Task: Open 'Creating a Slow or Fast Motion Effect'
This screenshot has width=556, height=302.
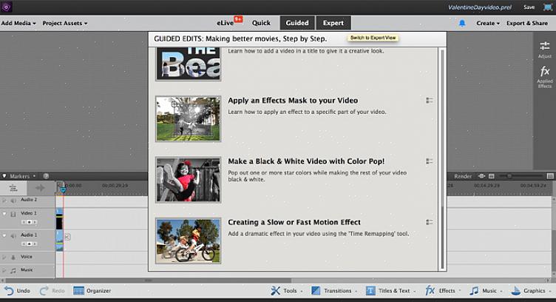Action: pos(294,222)
